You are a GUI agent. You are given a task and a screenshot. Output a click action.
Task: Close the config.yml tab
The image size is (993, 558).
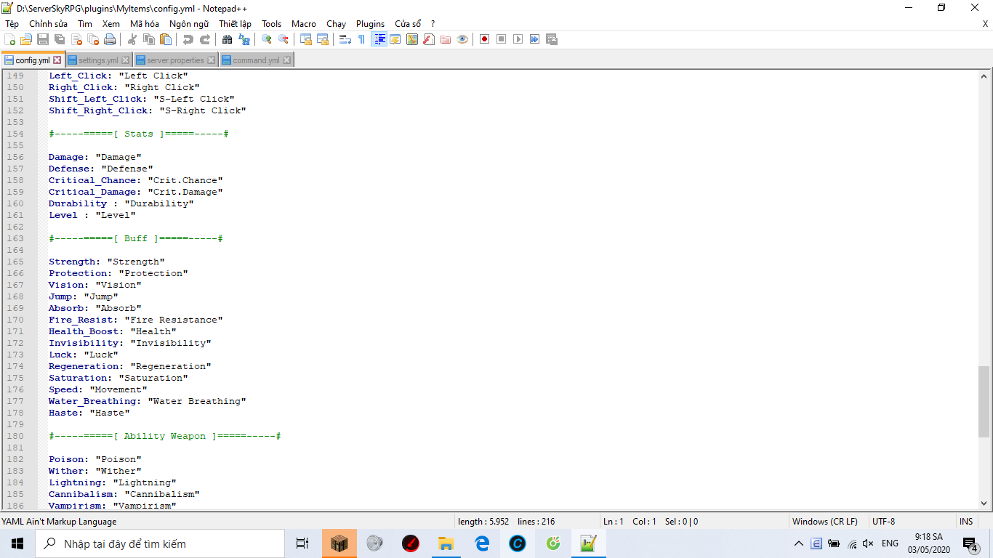[x=57, y=60]
